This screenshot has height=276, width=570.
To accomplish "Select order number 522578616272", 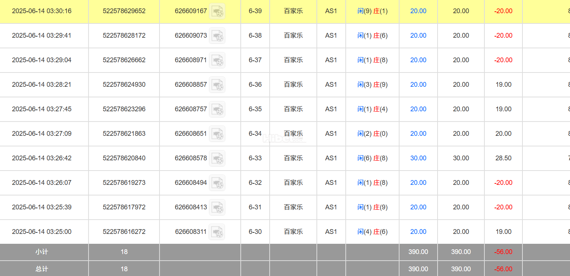I will (x=124, y=232).
